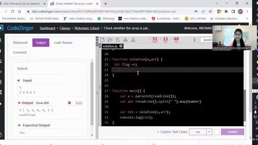Run the code with RUN button
The width and height of the screenshot is (258, 145).
point(198,132)
